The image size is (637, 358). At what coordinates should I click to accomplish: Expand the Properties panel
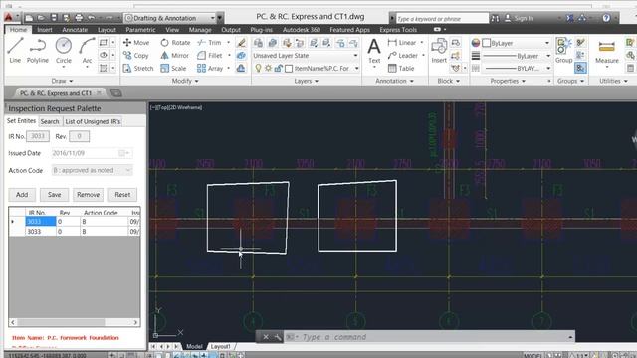click(508, 81)
